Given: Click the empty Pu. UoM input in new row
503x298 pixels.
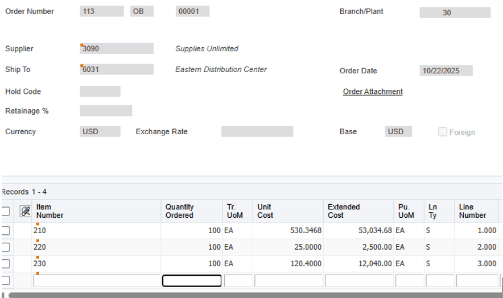Looking at the screenshot, I should click(409, 281).
